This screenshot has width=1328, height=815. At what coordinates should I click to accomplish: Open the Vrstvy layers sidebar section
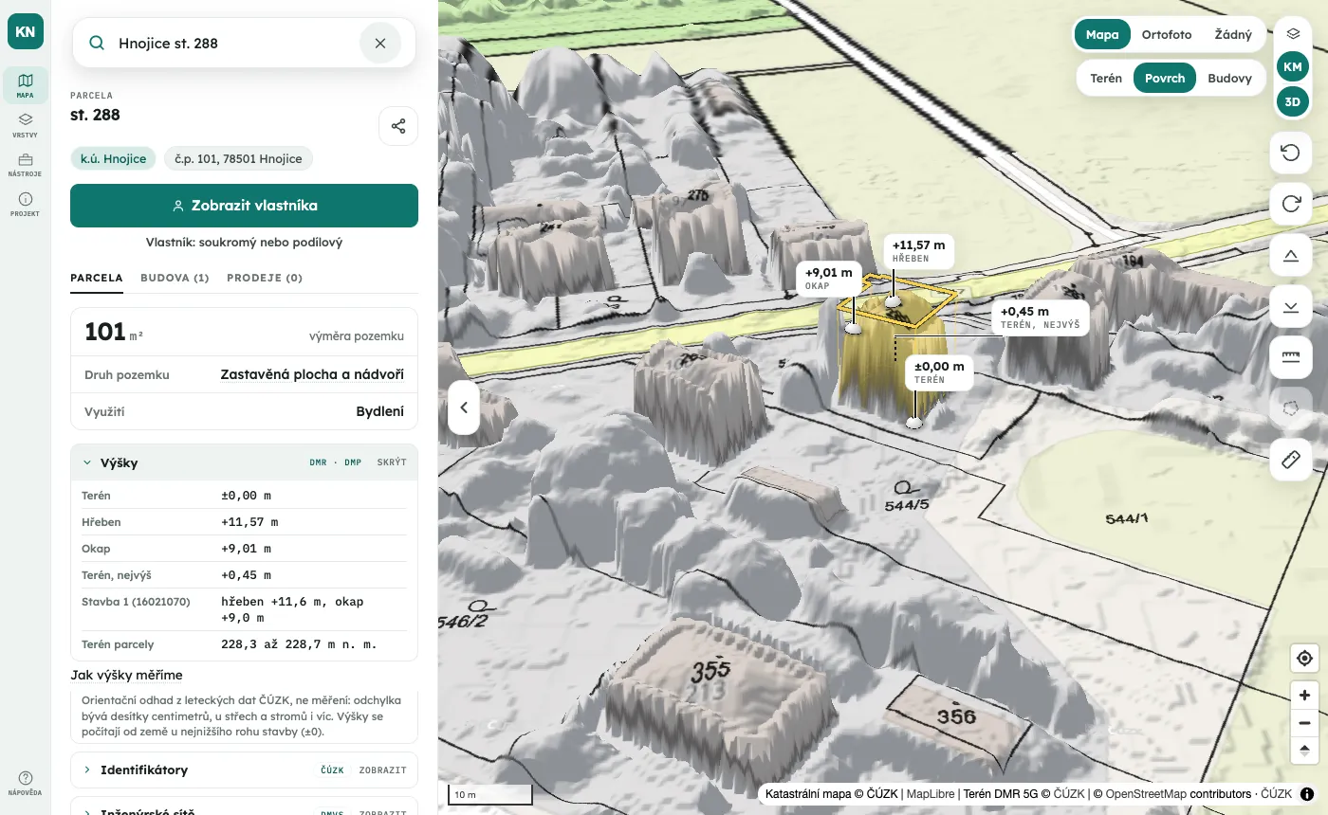(x=25, y=125)
